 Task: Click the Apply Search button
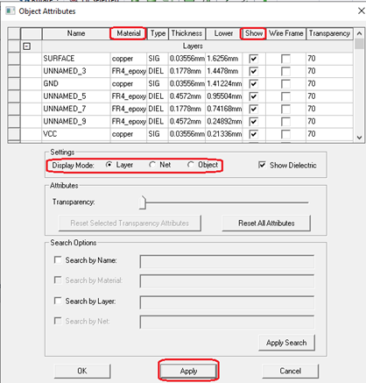[x=286, y=343]
